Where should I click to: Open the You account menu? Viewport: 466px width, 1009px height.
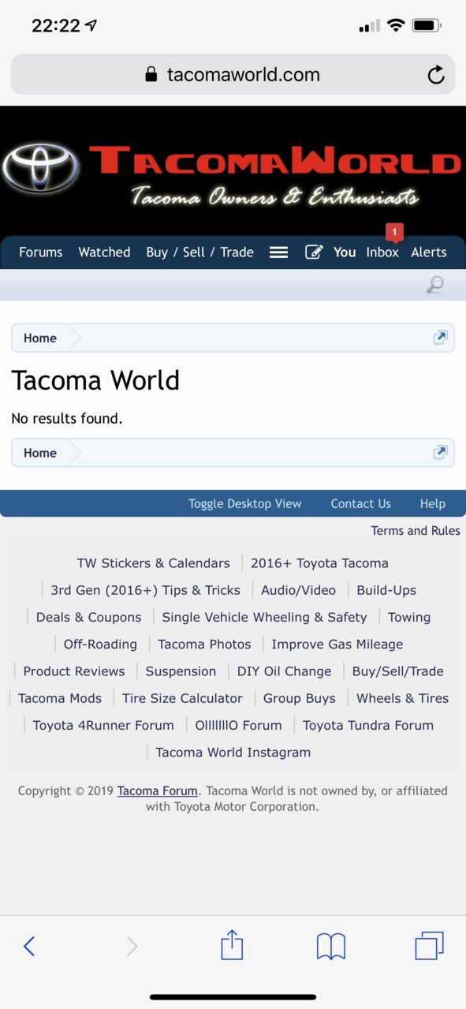[x=345, y=252]
